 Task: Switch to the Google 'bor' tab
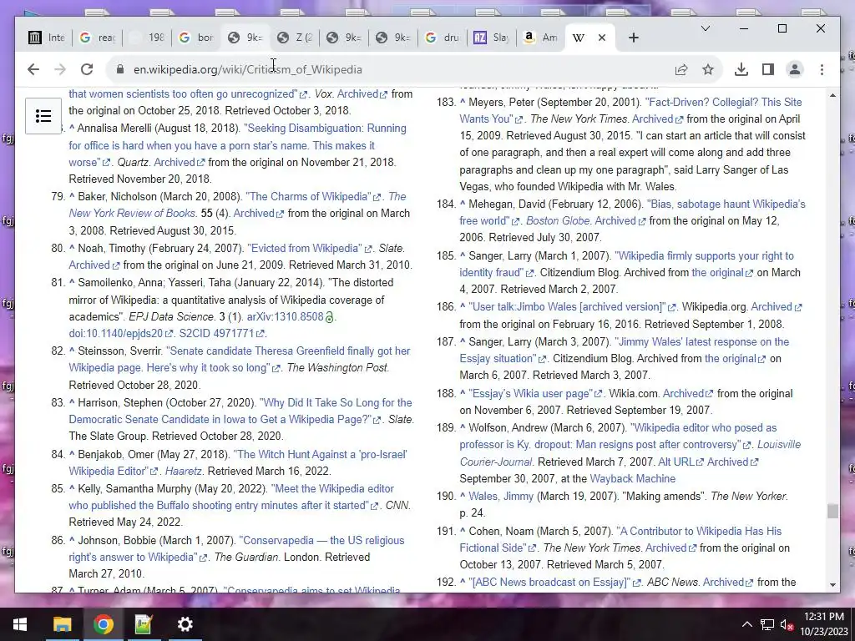pos(197,38)
